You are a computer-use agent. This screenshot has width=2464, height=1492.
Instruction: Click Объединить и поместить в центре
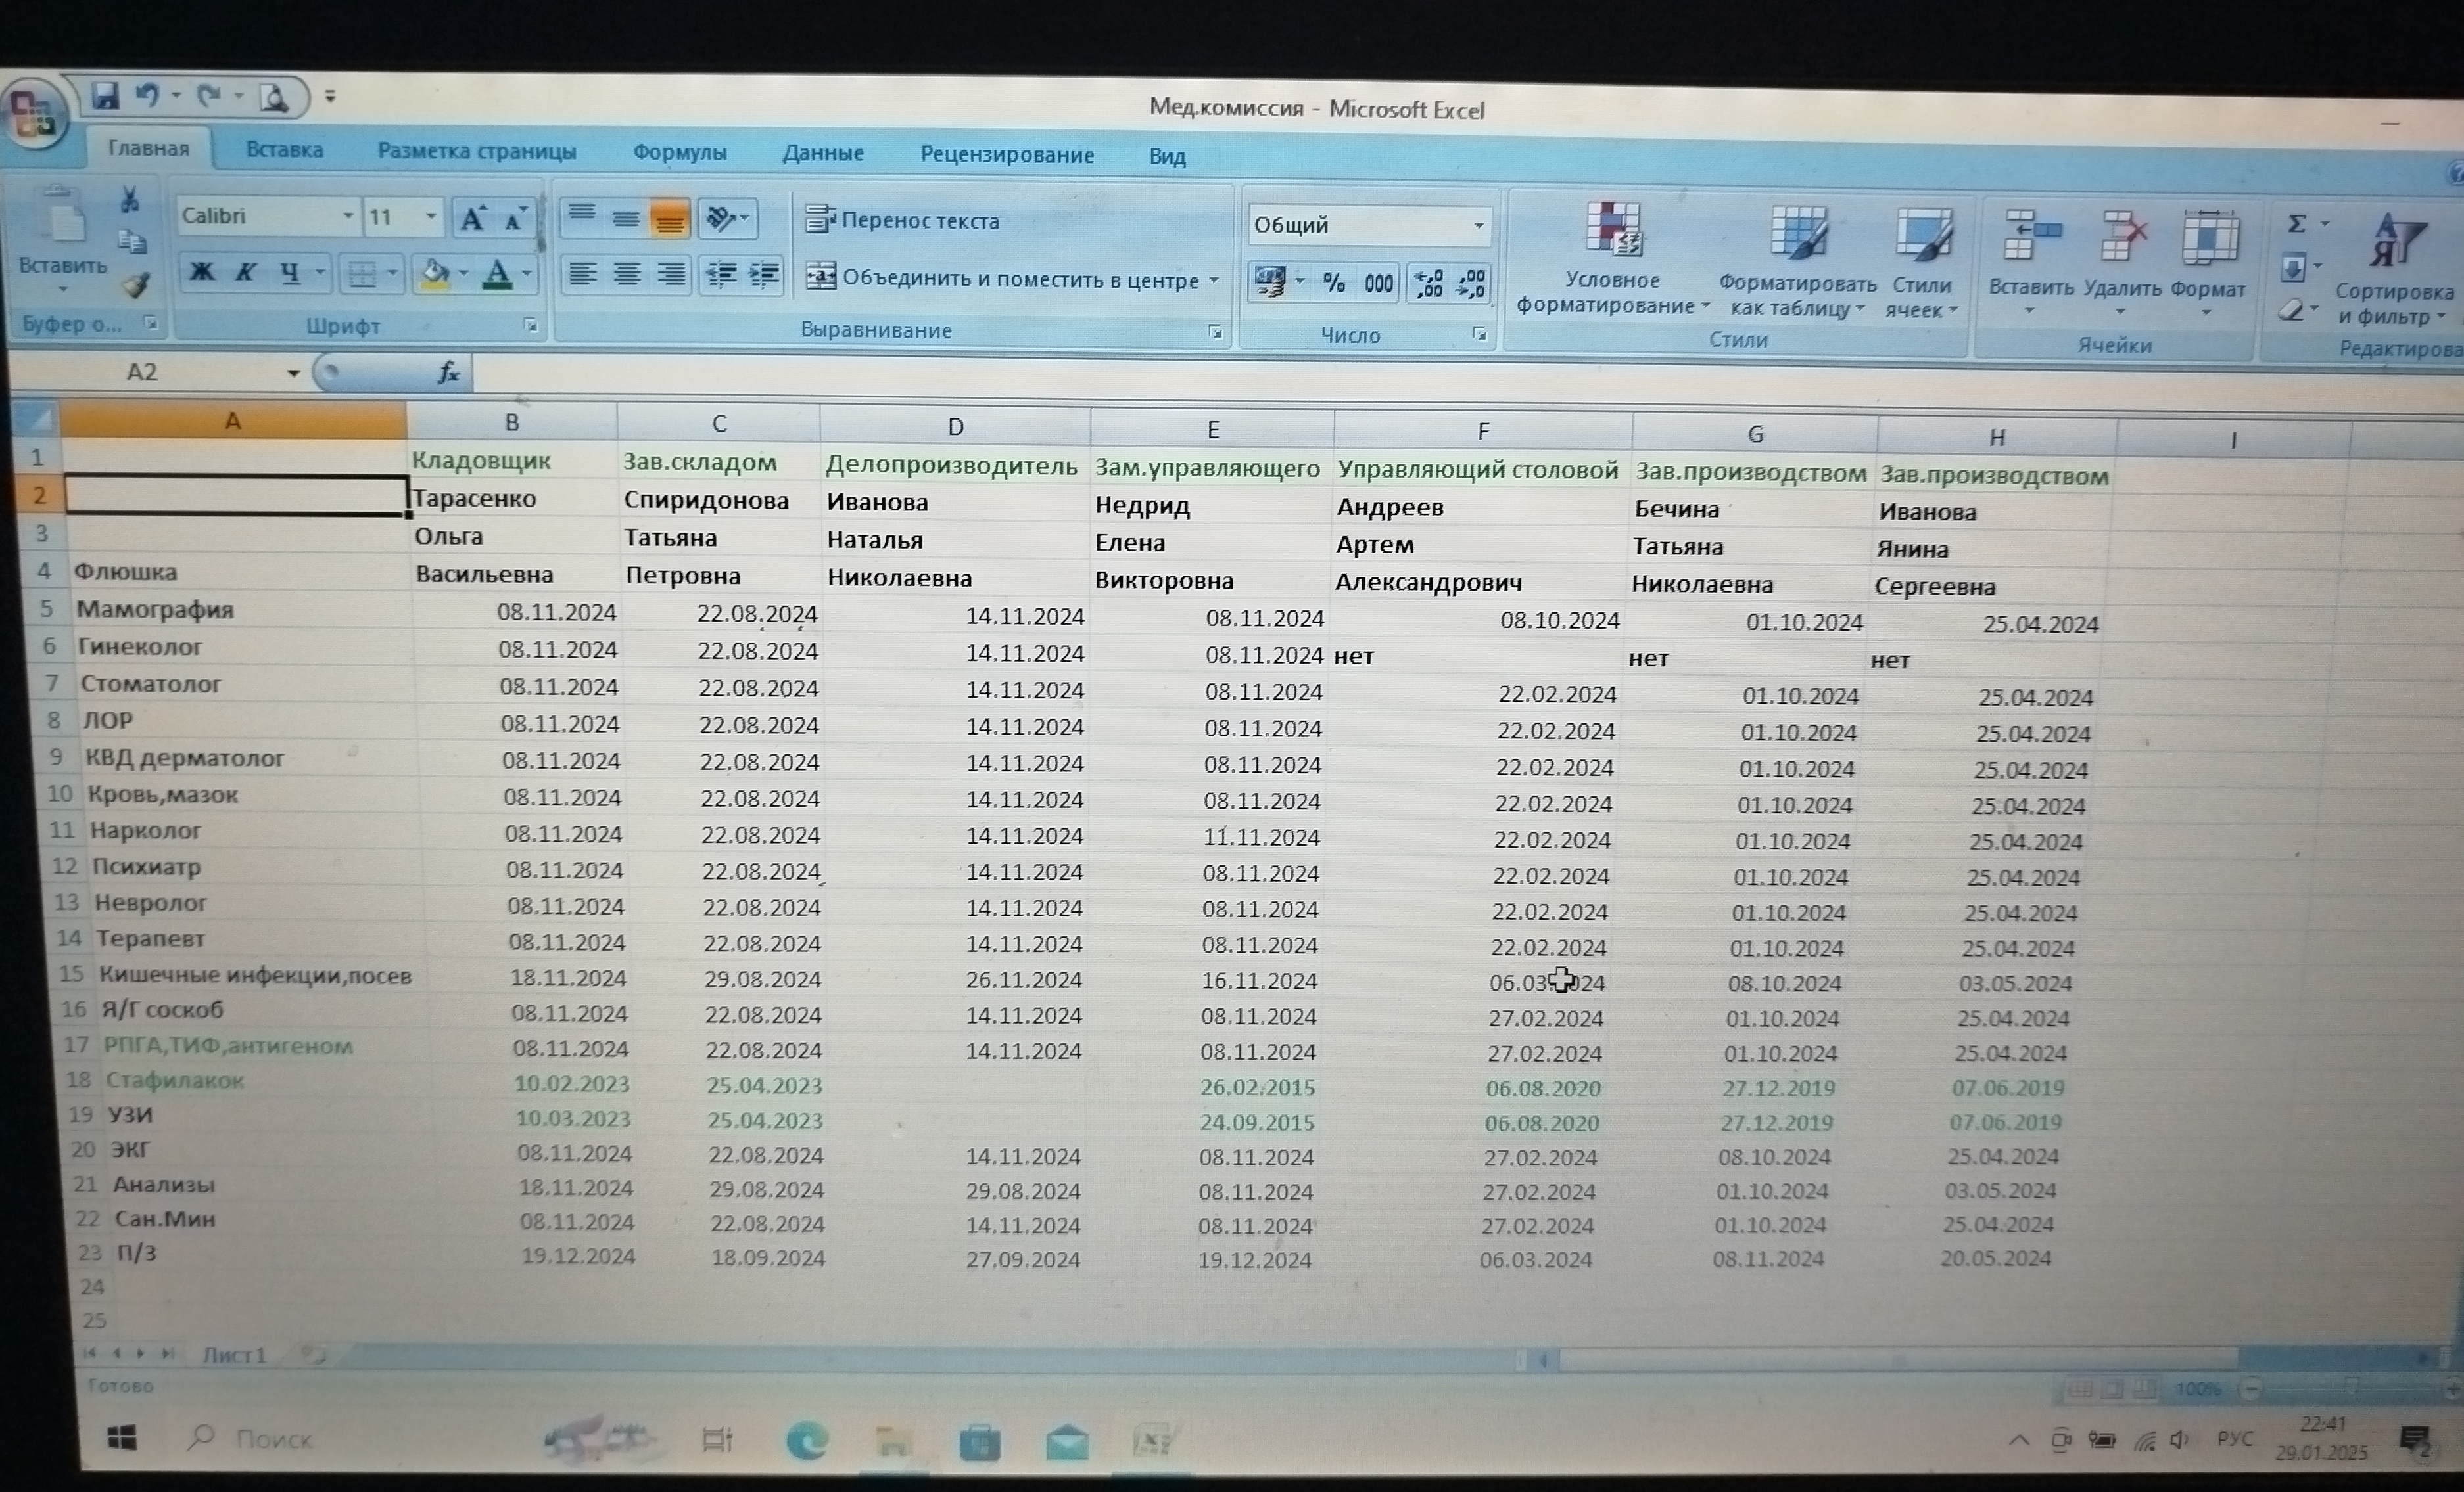pos(1003,279)
